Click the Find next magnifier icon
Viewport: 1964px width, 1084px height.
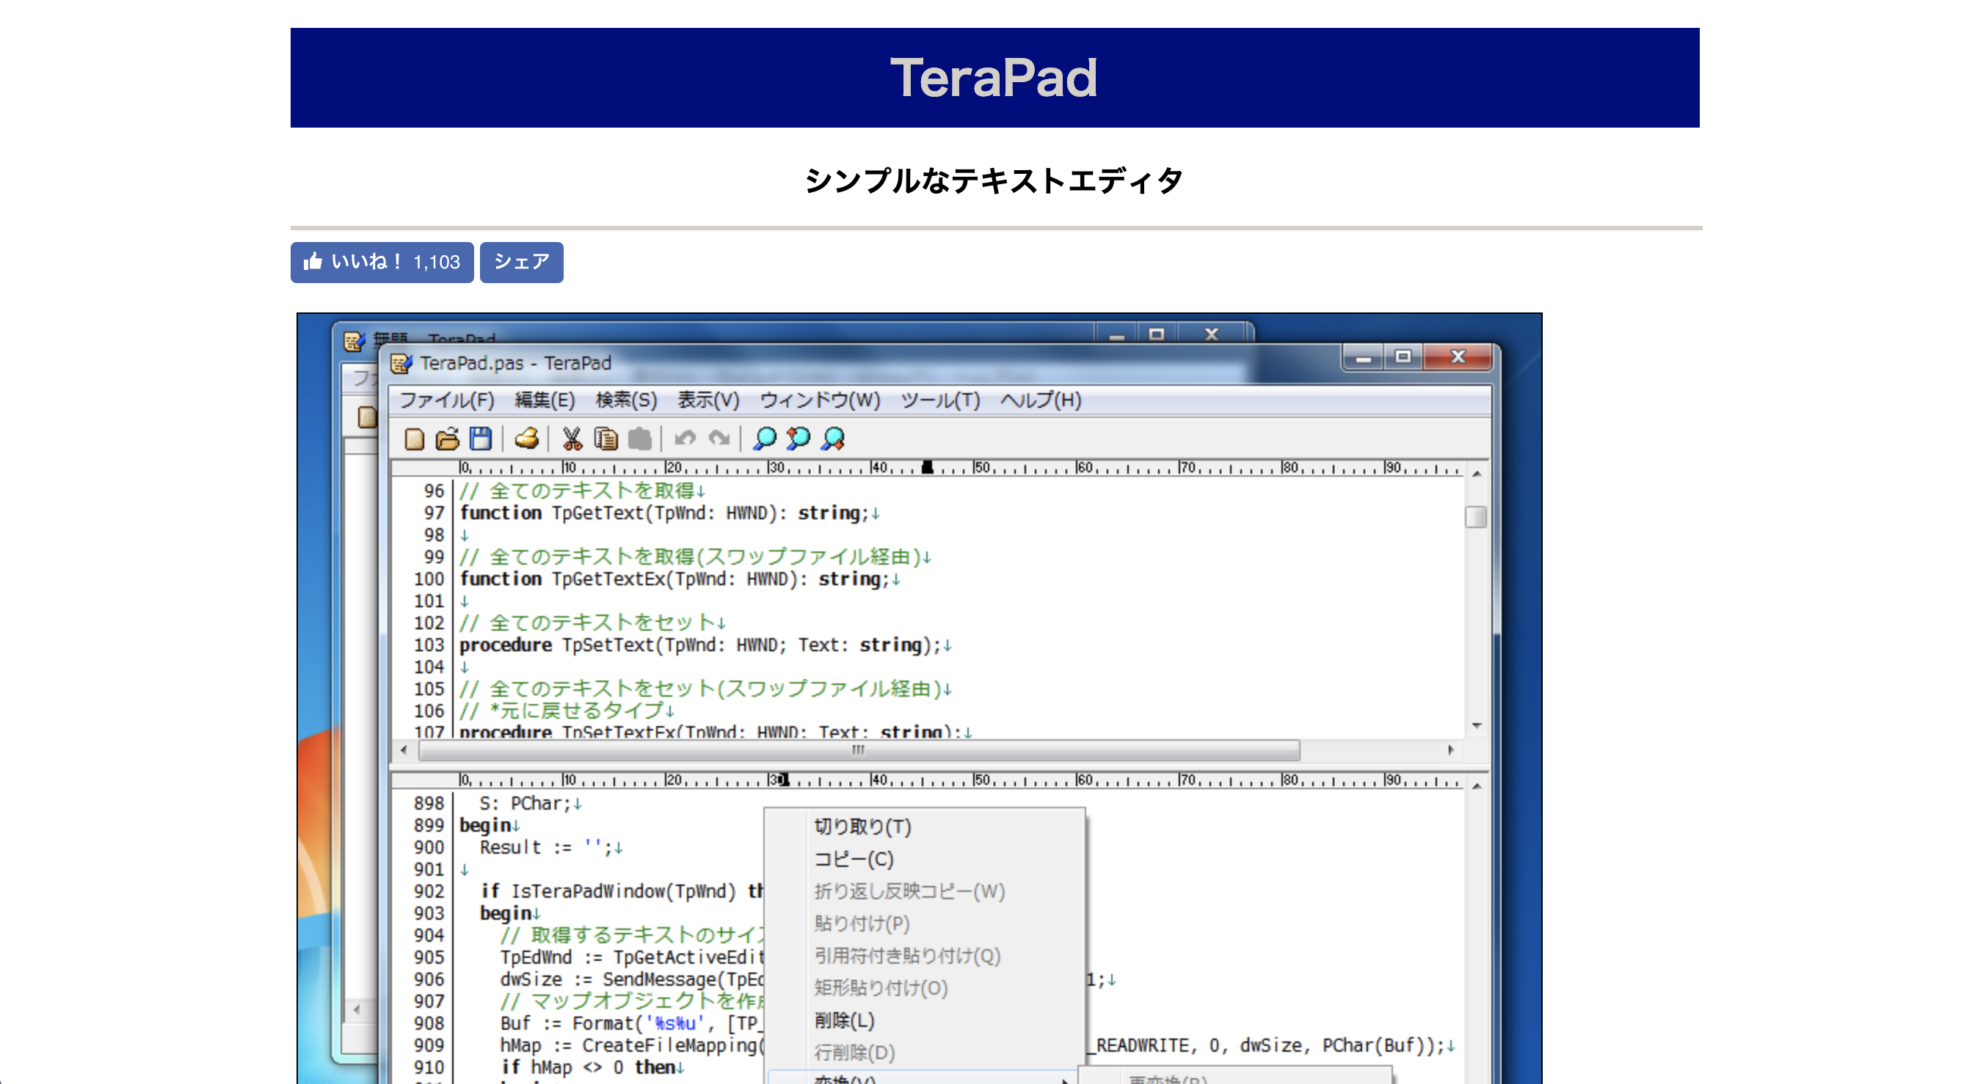tap(832, 439)
